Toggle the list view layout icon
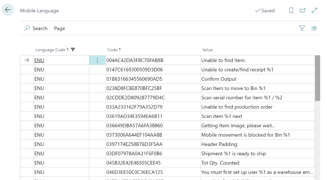Viewport: 327px width, 180px height. tap(314, 28)
